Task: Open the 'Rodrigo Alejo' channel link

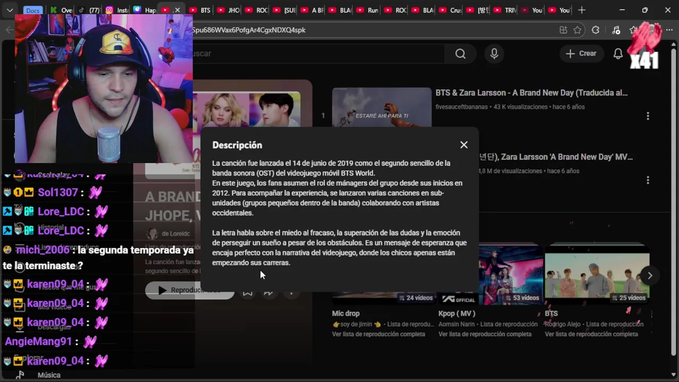Action: point(564,324)
